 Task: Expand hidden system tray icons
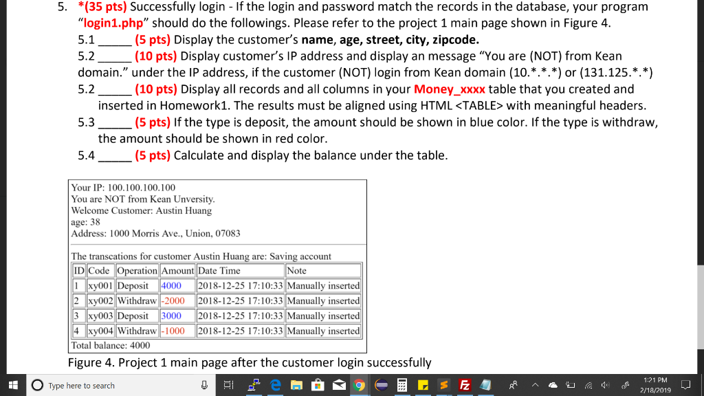coord(536,385)
